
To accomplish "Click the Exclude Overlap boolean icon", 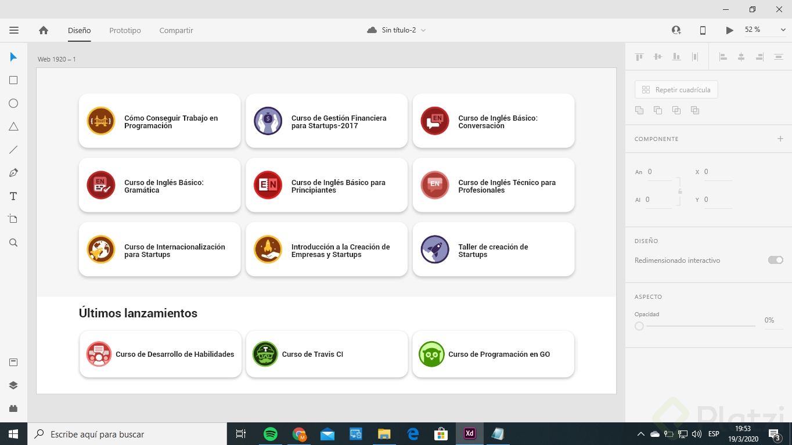I will tap(695, 110).
